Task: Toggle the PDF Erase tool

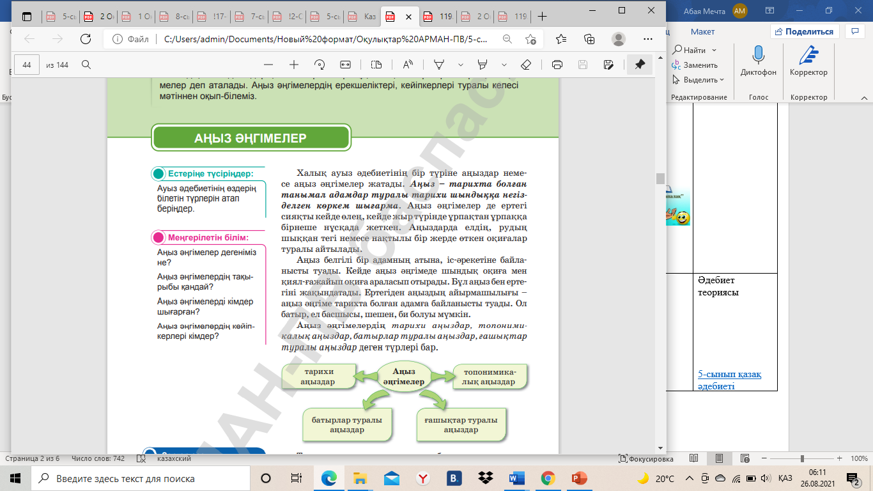Action: point(526,65)
